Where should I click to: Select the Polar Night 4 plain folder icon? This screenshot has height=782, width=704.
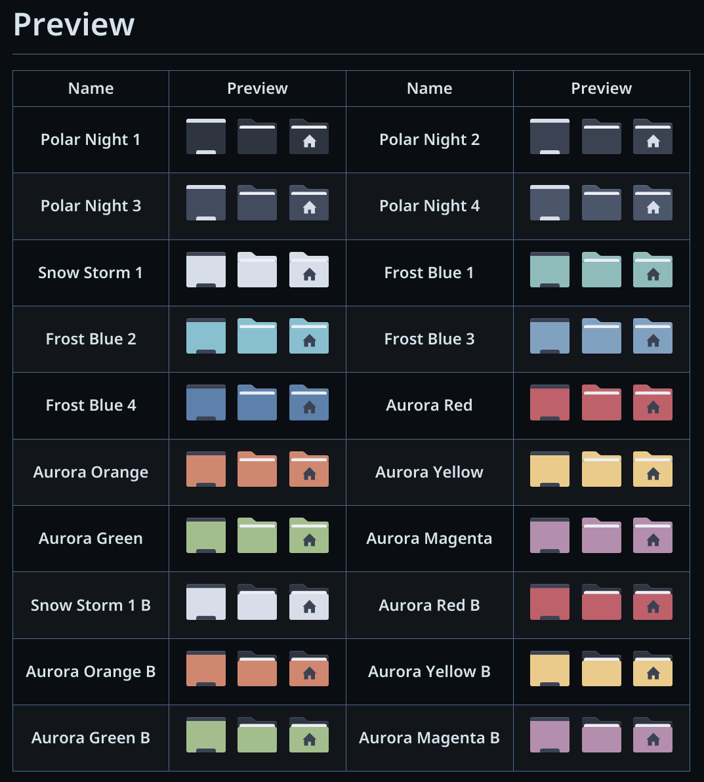[x=601, y=203]
